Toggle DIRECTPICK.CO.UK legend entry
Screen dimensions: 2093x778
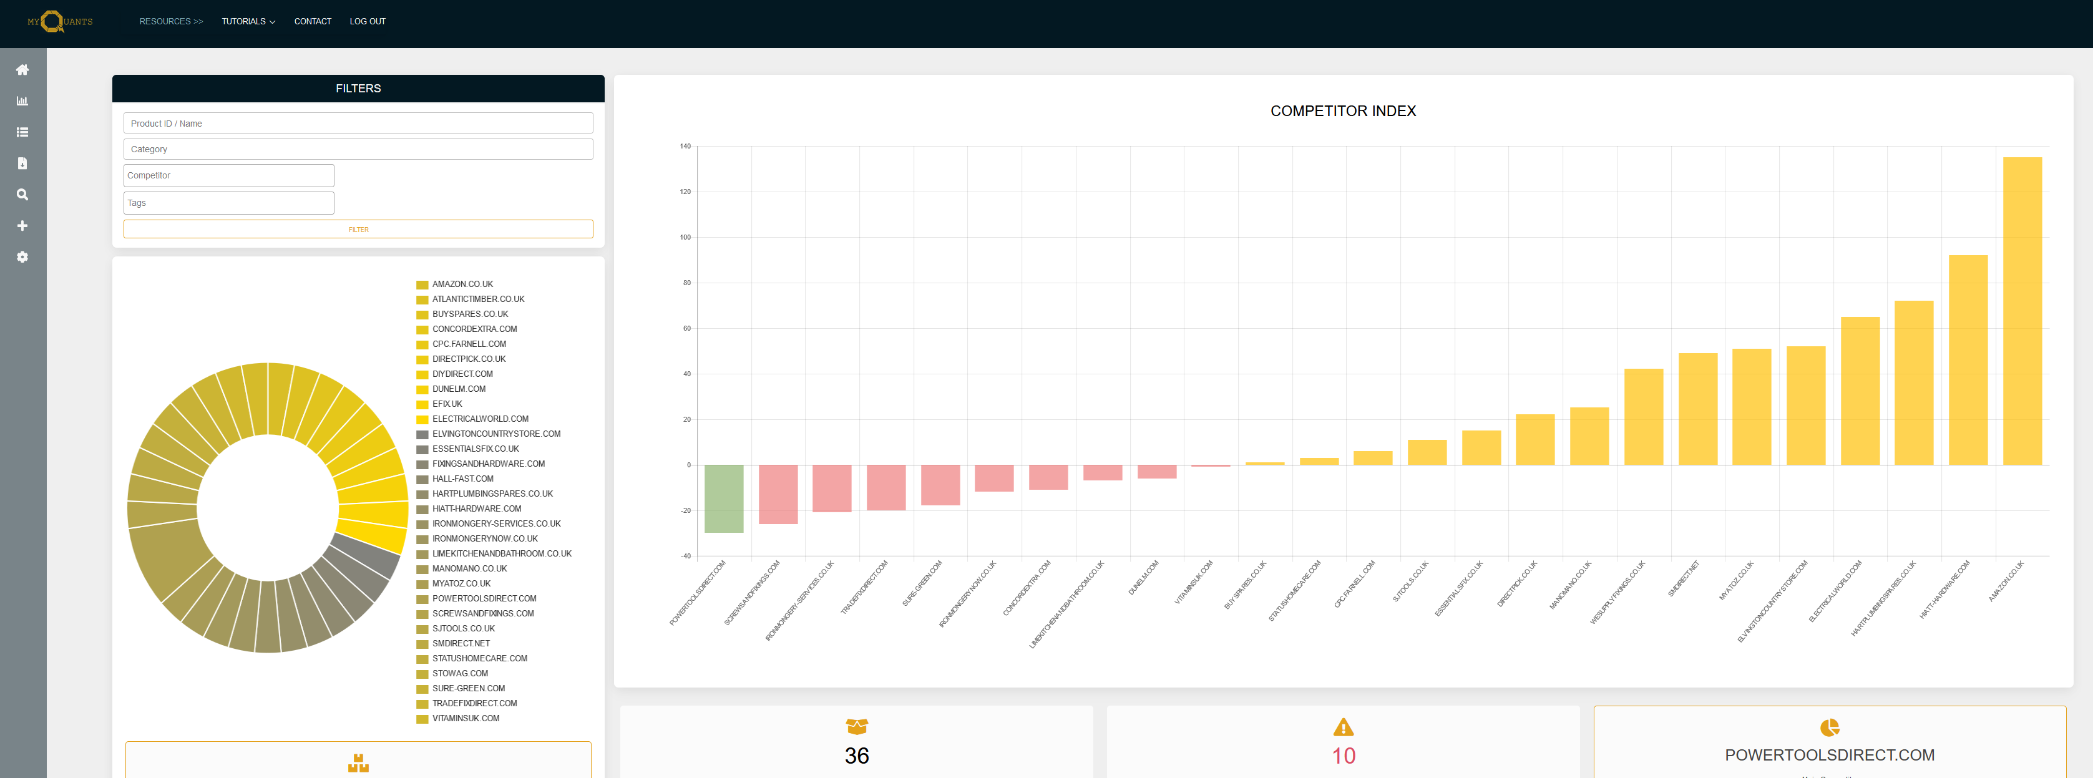click(462, 360)
